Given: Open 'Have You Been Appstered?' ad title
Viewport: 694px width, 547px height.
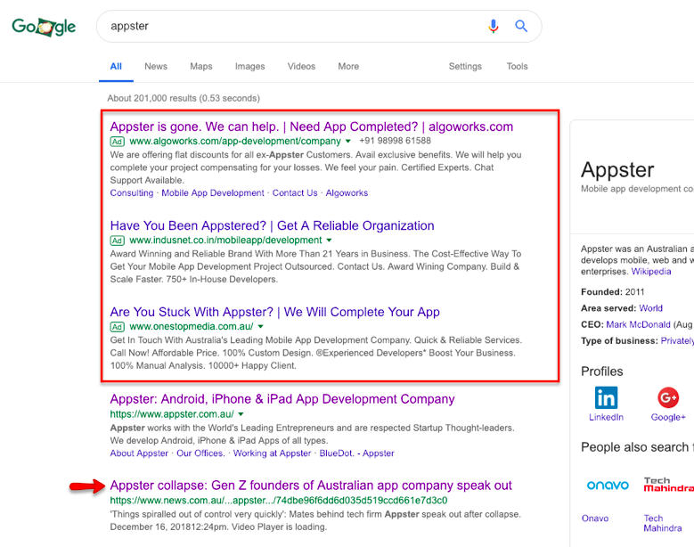Looking at the screenshot, I should [273, 225].
